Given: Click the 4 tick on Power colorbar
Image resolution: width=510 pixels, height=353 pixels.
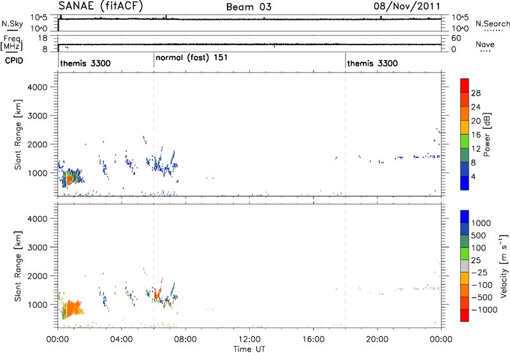Looking at the screenshot, I should tap(473, 176).
